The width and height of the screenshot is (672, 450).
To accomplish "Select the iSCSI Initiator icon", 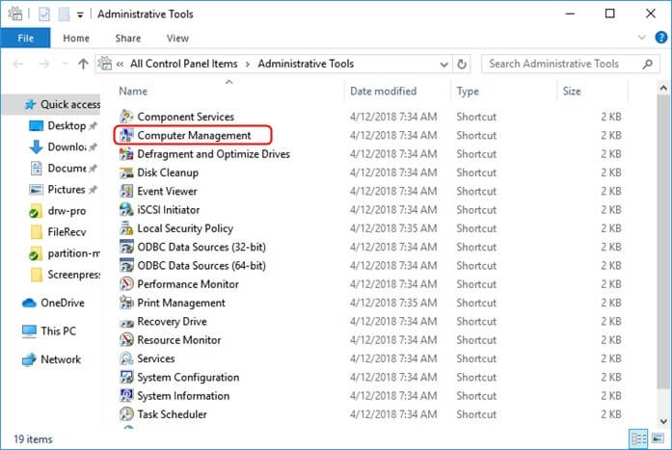I will [x=126, y=210].
